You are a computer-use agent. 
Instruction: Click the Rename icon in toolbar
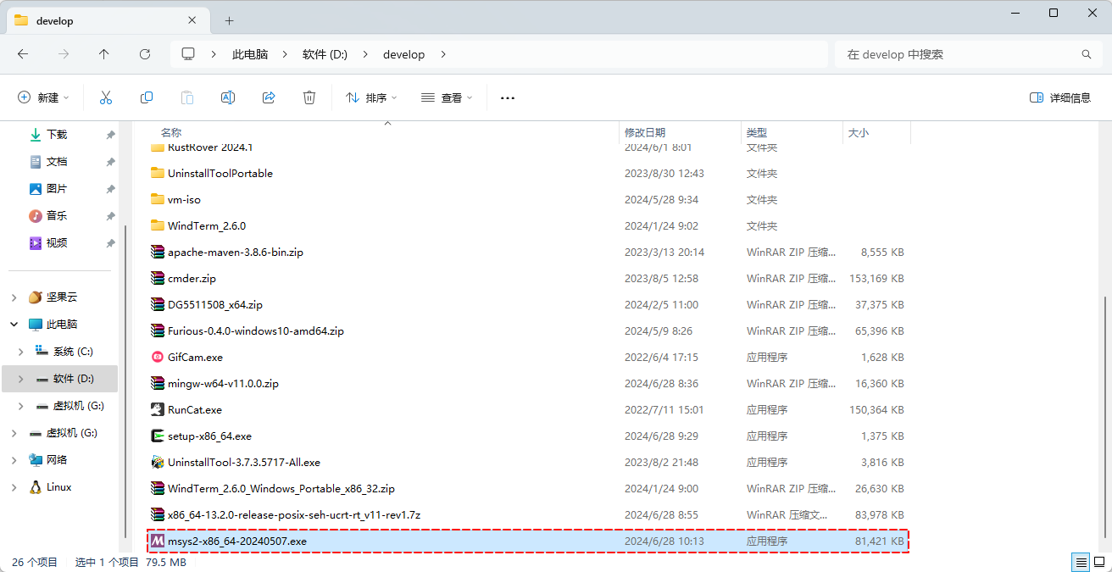[x=228, y=98]
